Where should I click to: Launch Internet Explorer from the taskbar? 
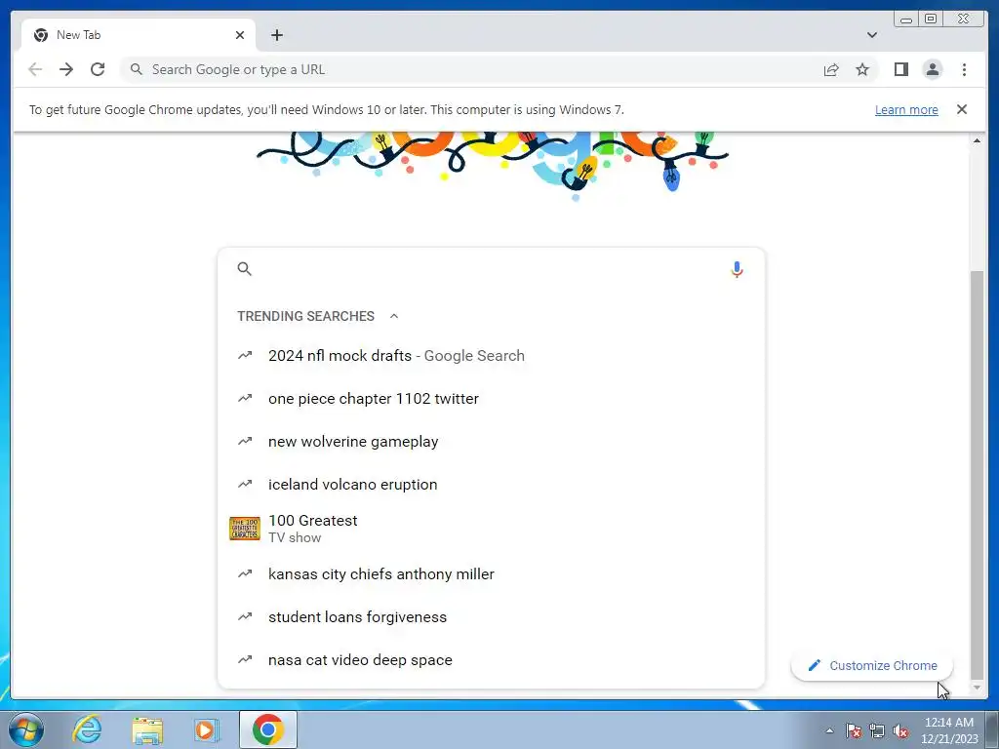coord(87,729)
